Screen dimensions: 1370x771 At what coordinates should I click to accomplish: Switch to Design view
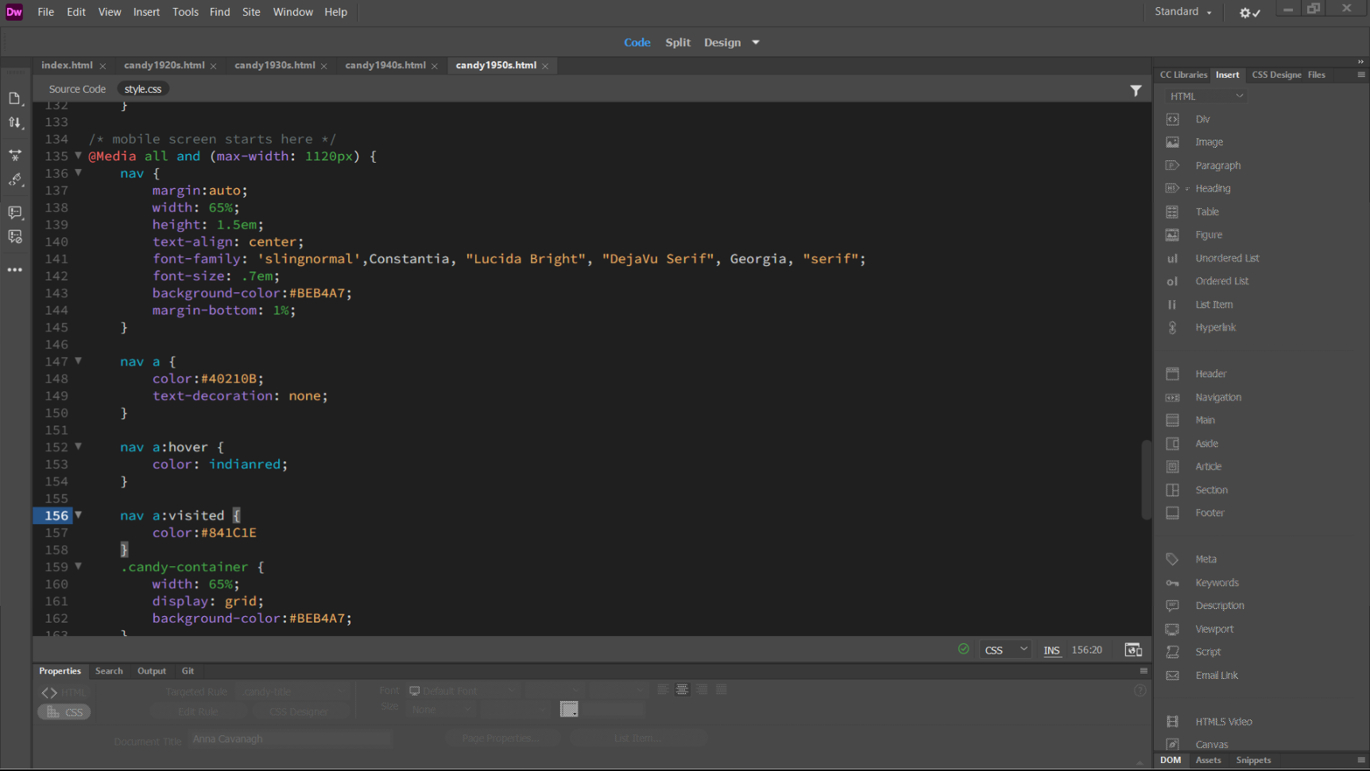(x=722, y=43)
